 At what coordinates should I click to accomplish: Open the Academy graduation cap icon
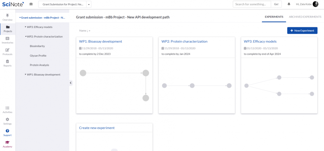point(8,143)
